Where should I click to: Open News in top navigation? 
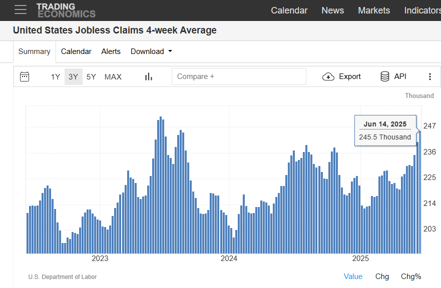click(x=333, y=10)
